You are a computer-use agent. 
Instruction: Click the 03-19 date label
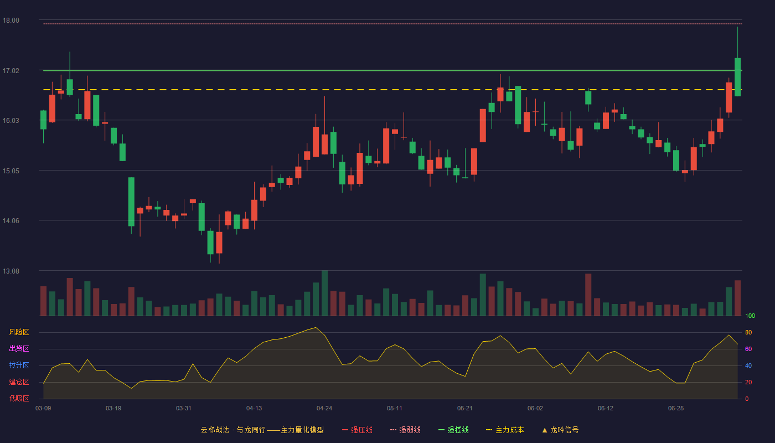[113, 408]
